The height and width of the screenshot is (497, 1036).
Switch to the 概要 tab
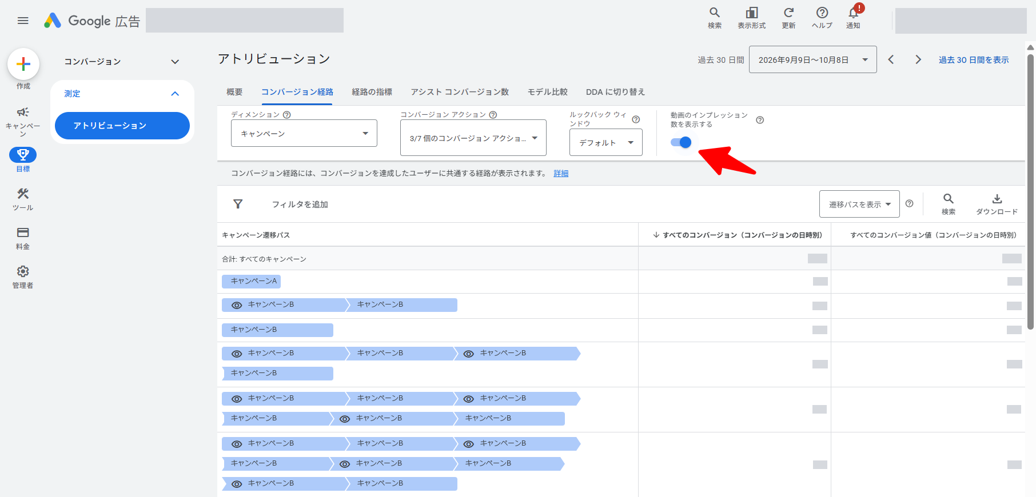(x=234, y=92)
